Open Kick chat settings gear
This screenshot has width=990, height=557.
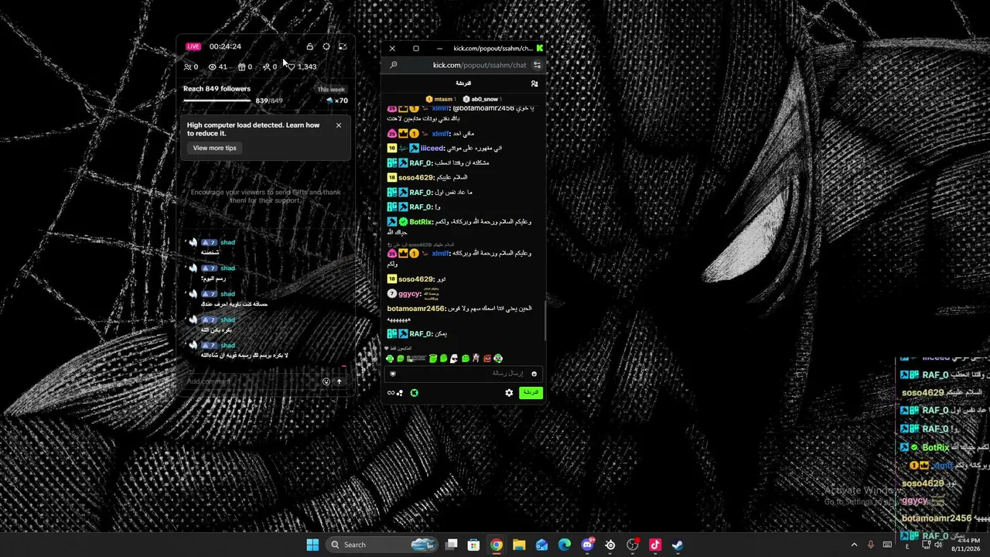click(509, 393)
